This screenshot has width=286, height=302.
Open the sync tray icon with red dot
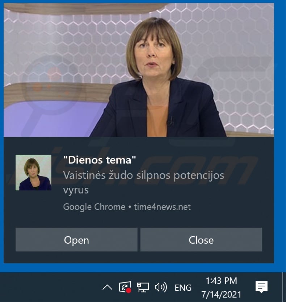[125, 287]
